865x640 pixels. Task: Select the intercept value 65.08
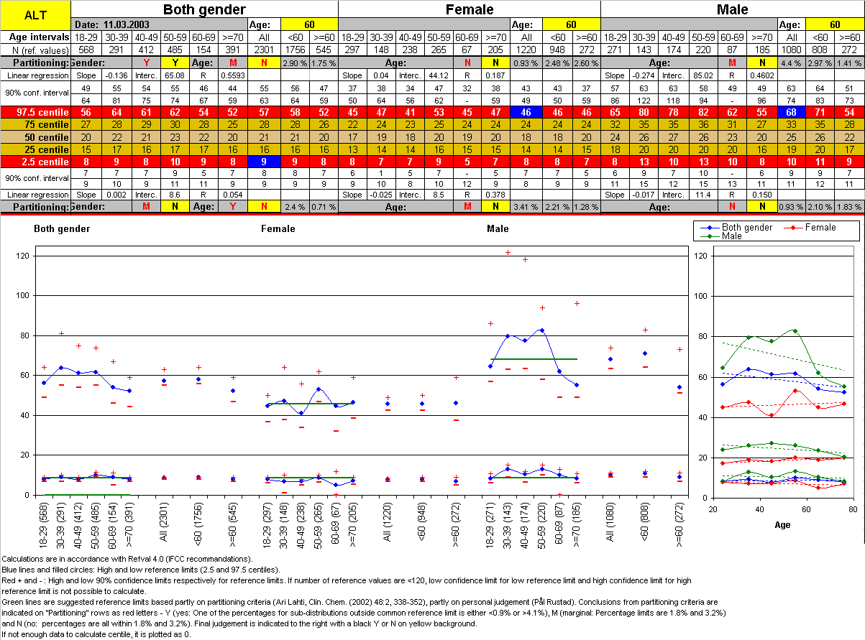pos(173,75)
